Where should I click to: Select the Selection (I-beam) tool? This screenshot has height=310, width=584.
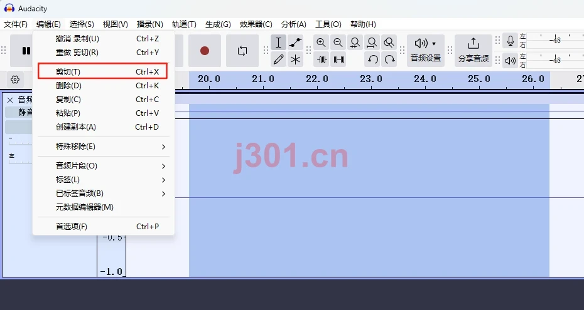[278, 43]
